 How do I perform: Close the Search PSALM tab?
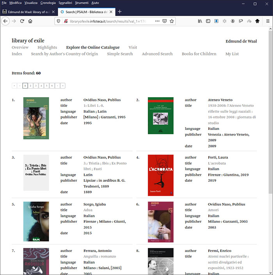tap(111, 12)
